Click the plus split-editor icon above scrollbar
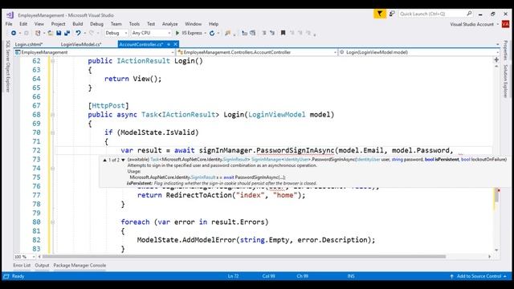The image size is (514, 289). (x=496, y=60)
